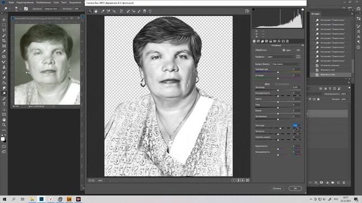Select the Clone Stamp tool in Photoshop toolbar

coord(4,67)
